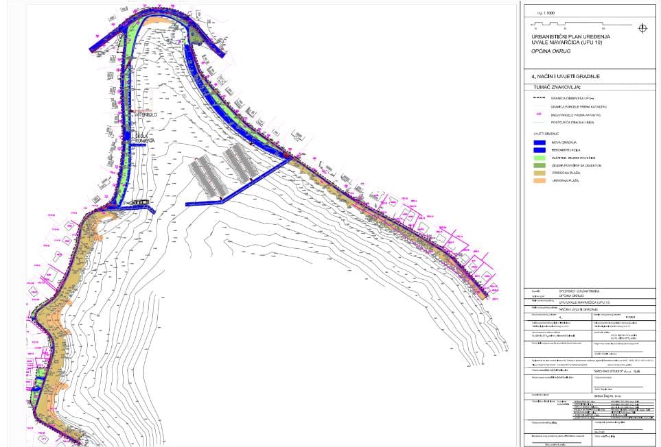Click the magenta parcel number symbol in legend
The width and height of the screenshot is (661, 447).
539,114
